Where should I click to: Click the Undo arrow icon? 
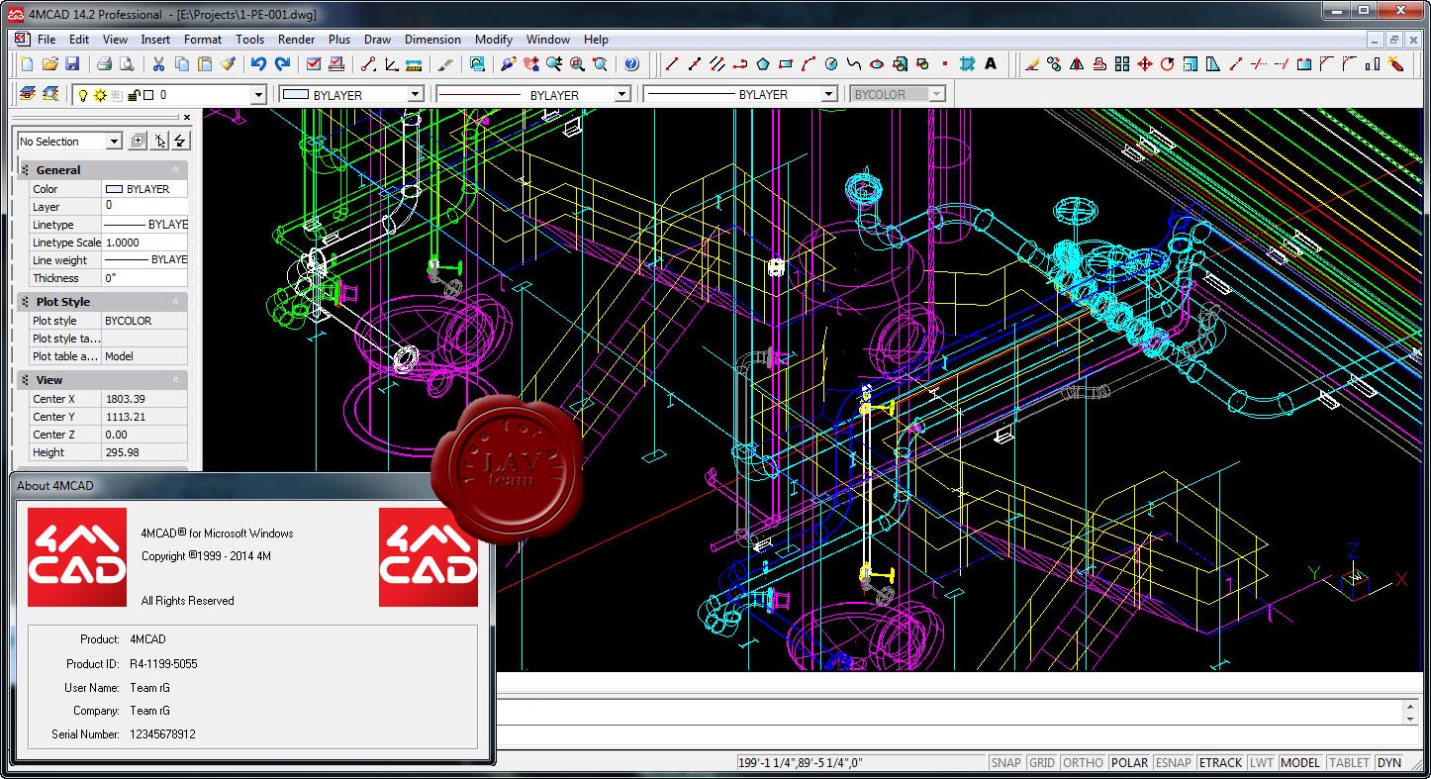pos(258,64)
